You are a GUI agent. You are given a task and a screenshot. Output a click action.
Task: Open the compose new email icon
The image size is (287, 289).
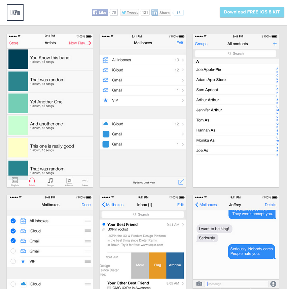[x=181, y=181]
